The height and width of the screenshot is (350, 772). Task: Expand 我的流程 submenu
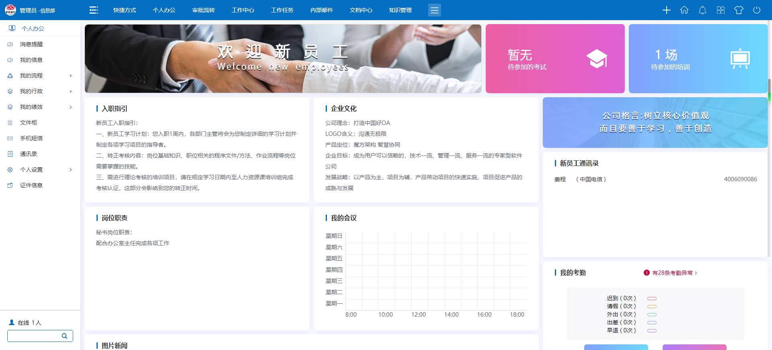[71, 76]
